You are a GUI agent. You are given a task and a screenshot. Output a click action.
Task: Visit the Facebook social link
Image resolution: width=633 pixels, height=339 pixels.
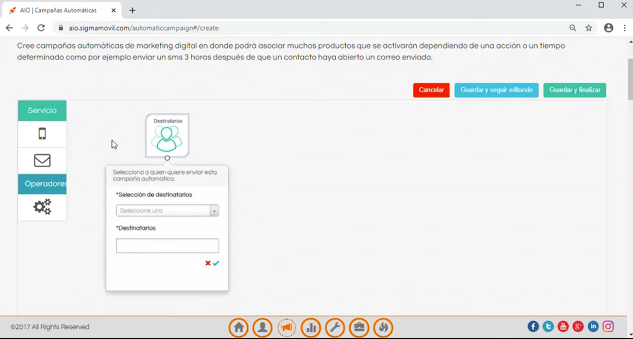[x=533, y=327]
